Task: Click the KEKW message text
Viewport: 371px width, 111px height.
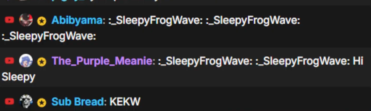Action: (x=125, y=102)
